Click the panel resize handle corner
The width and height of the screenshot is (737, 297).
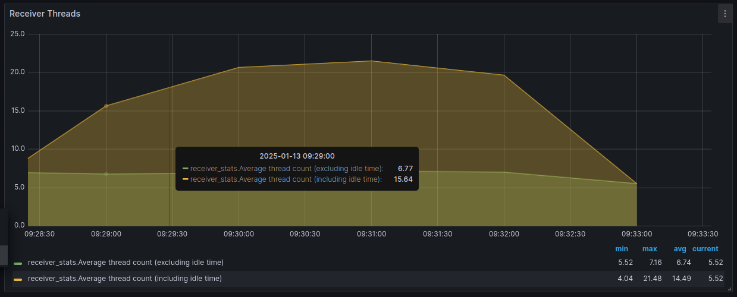729,289
